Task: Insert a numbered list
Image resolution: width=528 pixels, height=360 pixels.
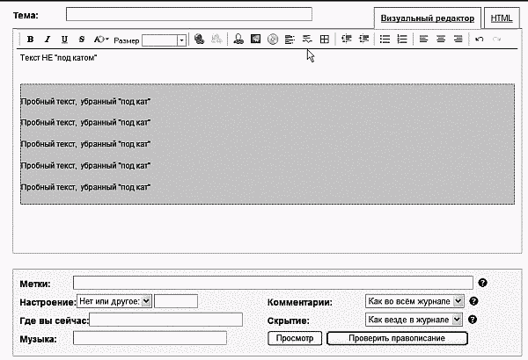Action: [402, 40]
